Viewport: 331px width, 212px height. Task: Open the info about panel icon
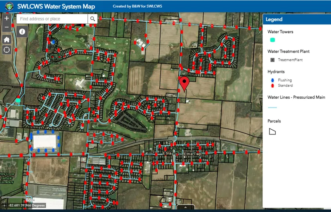(x=22, y=31)
